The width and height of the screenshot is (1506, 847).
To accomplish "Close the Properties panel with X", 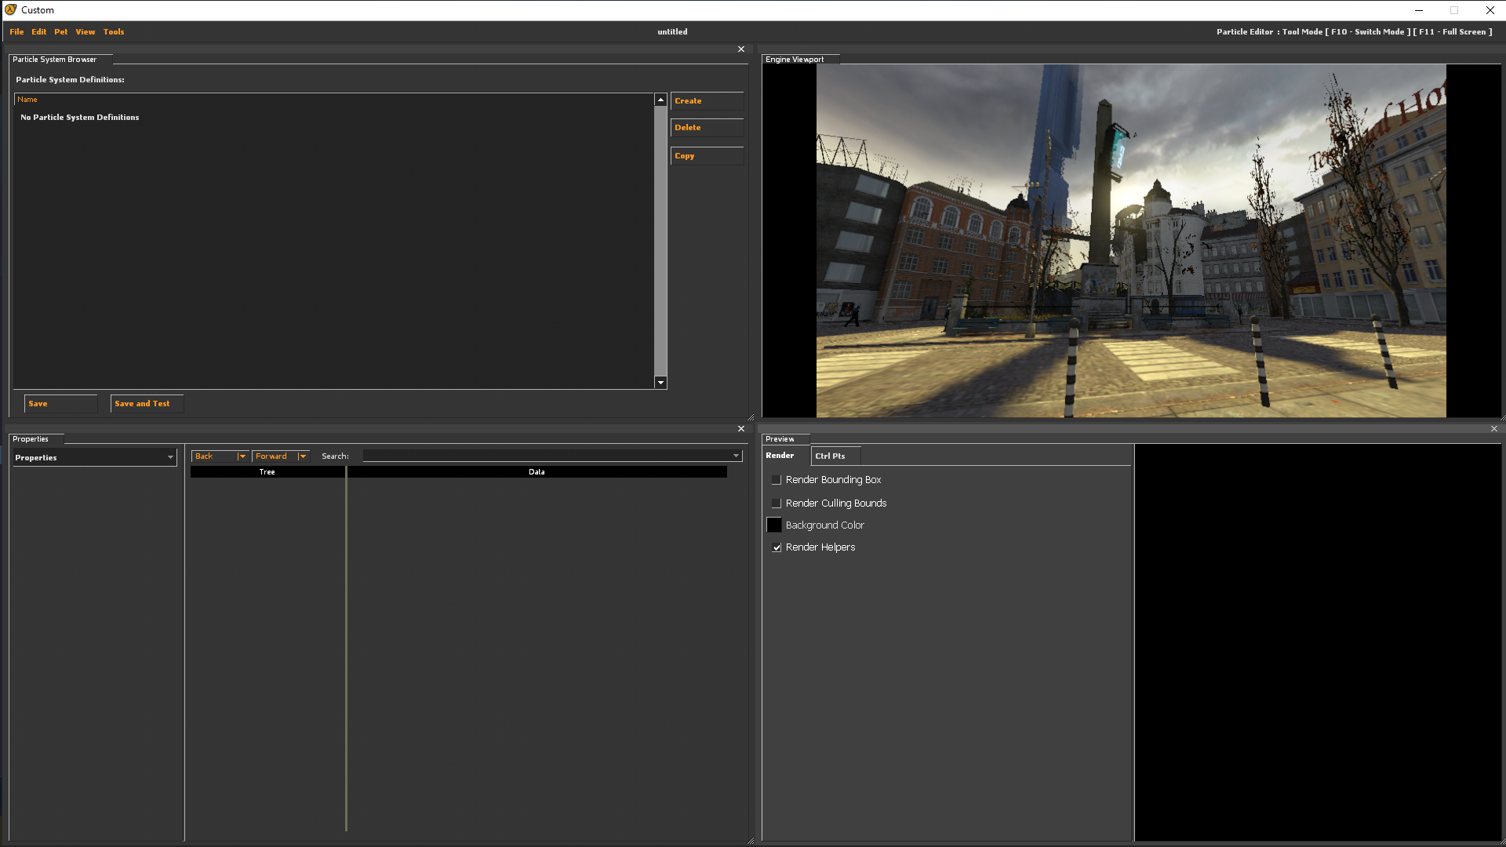I will click(x=741, y=429).
